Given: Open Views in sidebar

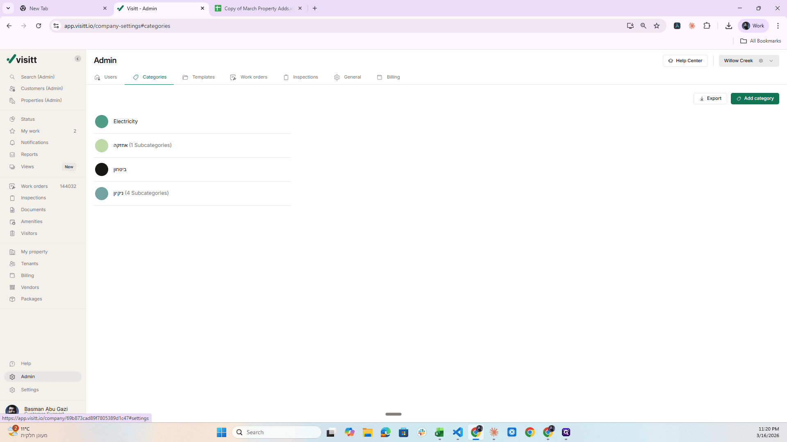Looking at the screenshot, I should tap(27, 167).
